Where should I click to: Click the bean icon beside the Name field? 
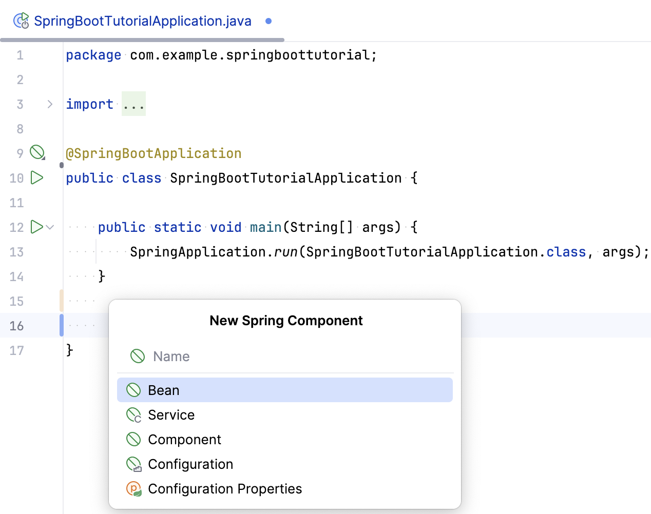[137, 355]
